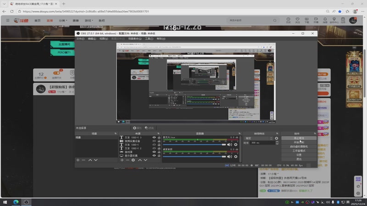Pop out the 来源 dock panel
Screen dimensions: 367x206
coord(158,134)
